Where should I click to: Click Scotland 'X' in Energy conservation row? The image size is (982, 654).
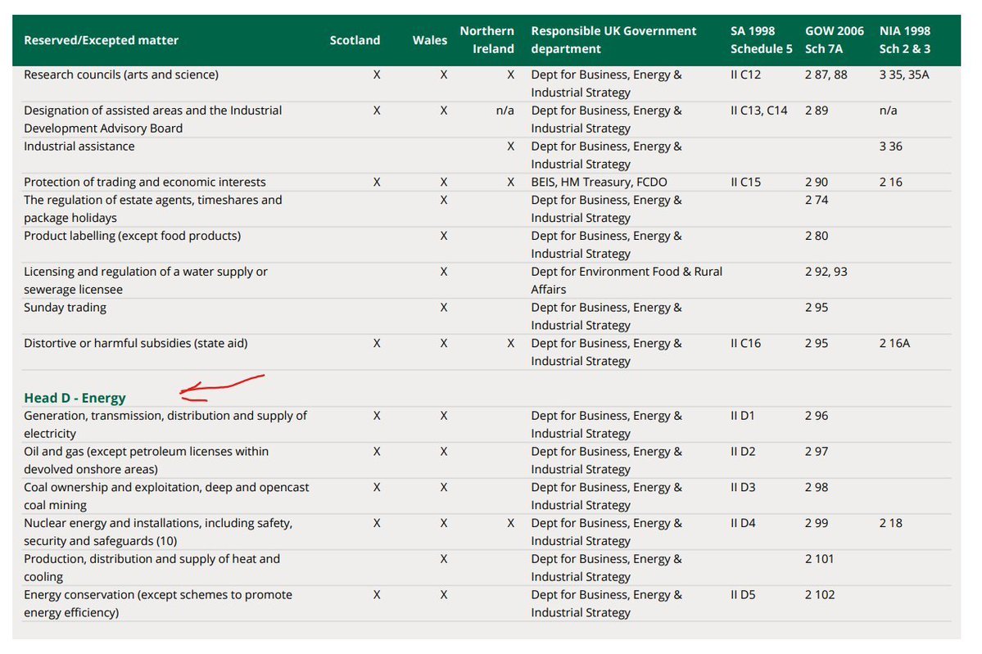(377, 594)
